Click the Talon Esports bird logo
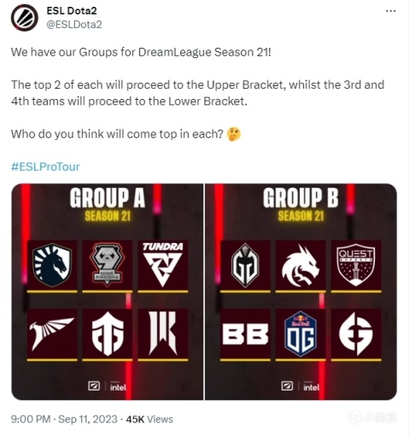The height and width of the screenshot is (435, 409). (x=52, y=333)
